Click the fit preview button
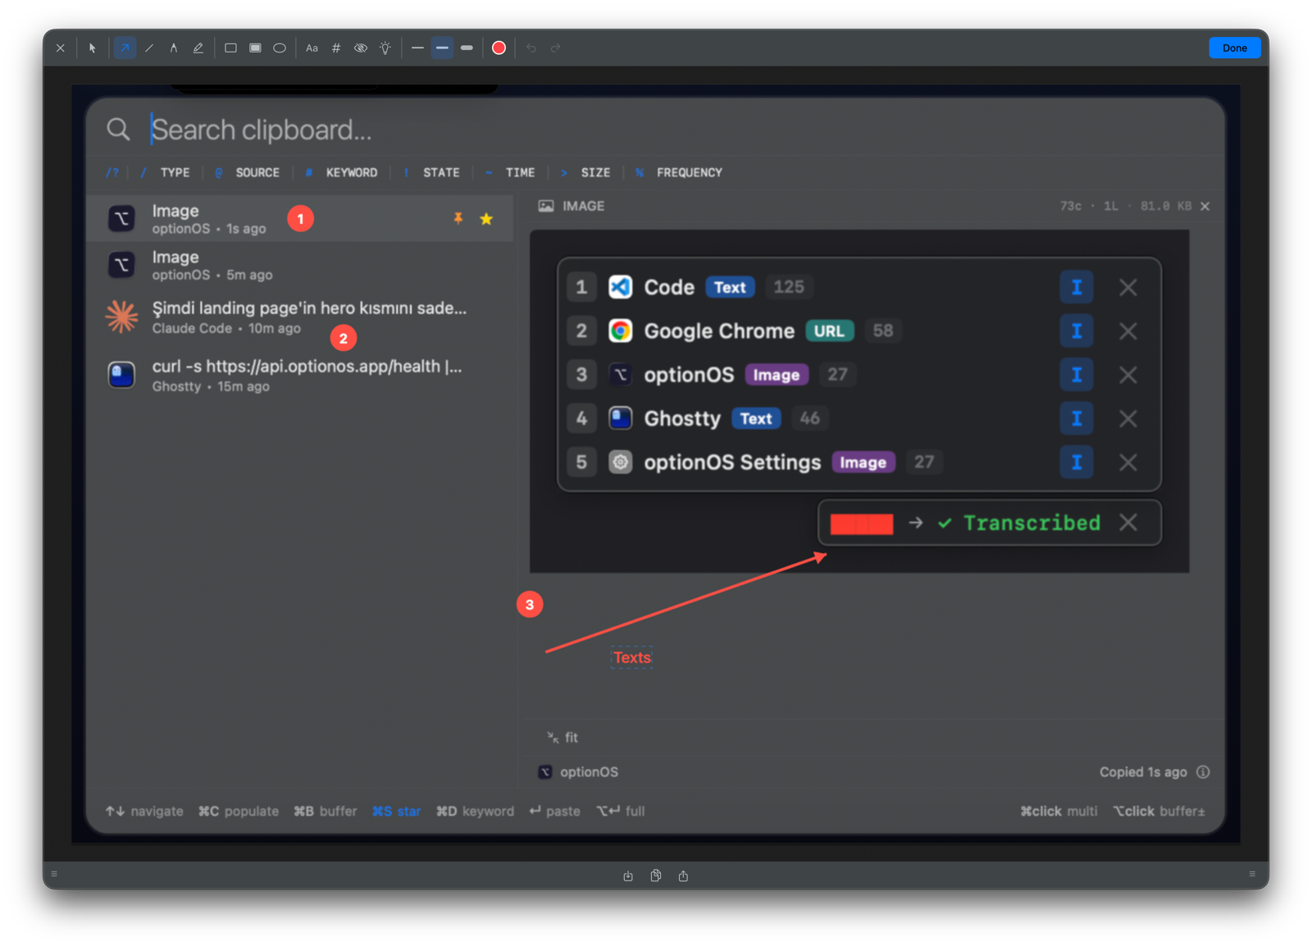This screenshot has height=946, width=1312. point(563,738)
